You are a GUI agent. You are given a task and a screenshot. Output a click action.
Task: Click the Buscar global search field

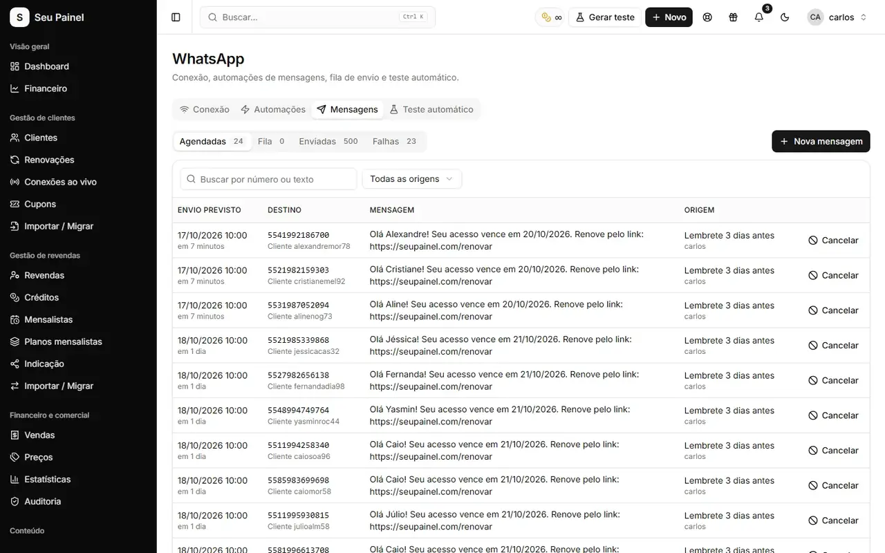coord(317,17)
